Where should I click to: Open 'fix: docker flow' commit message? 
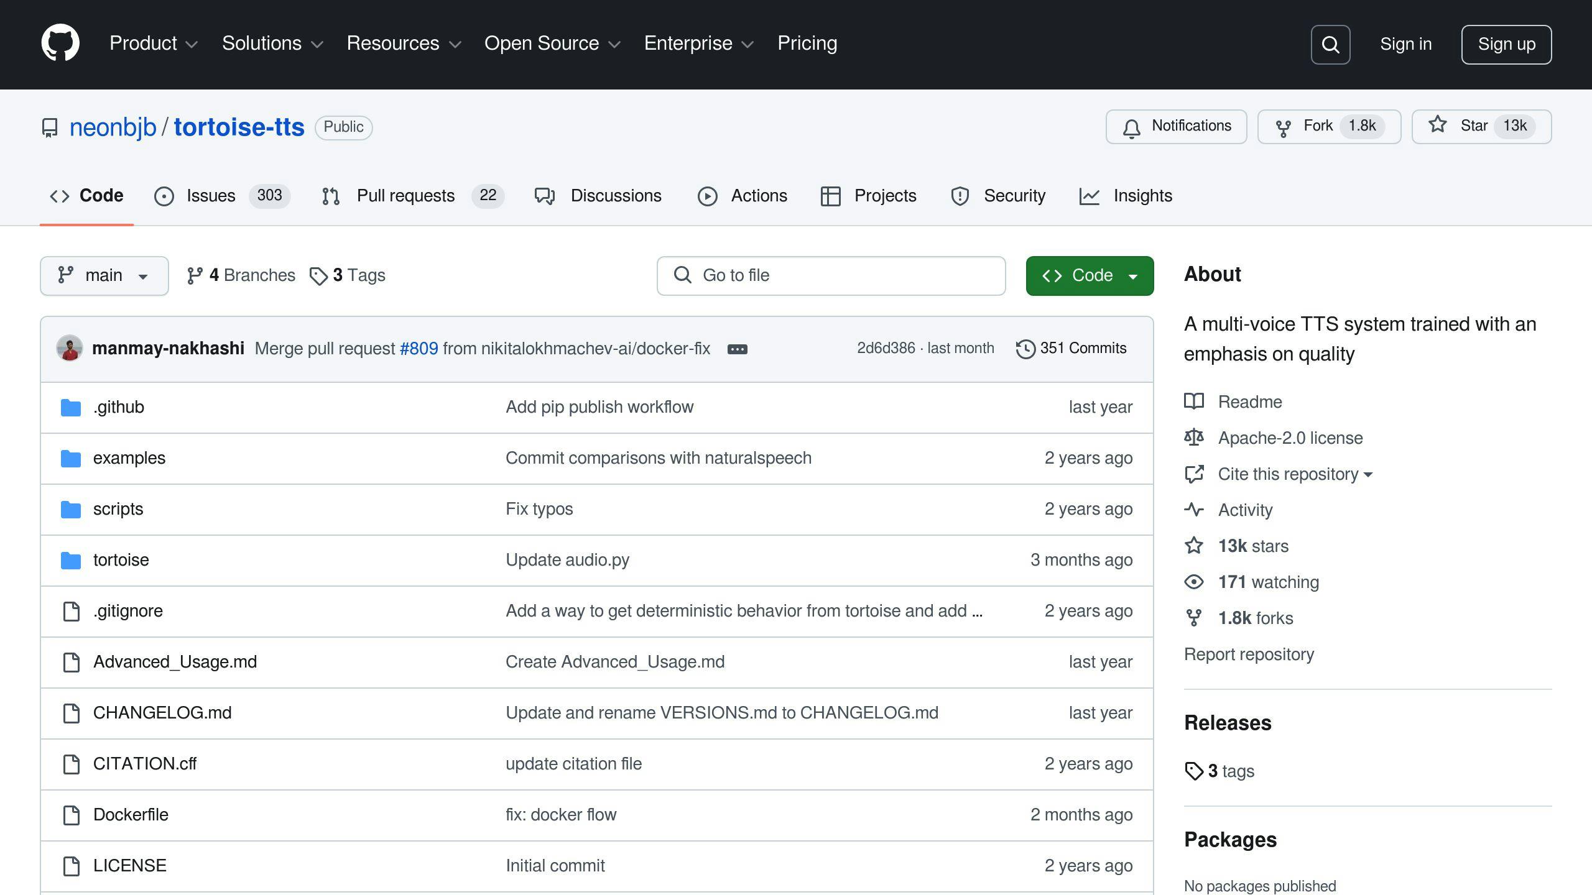click(x=561, y=815)
